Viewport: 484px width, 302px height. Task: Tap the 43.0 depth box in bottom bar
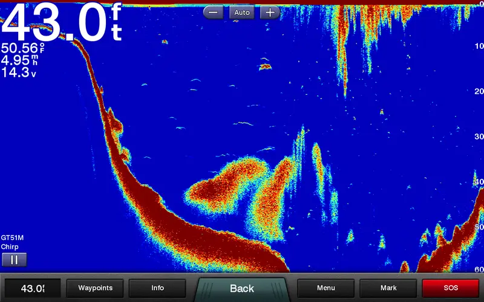click(33, 288)
